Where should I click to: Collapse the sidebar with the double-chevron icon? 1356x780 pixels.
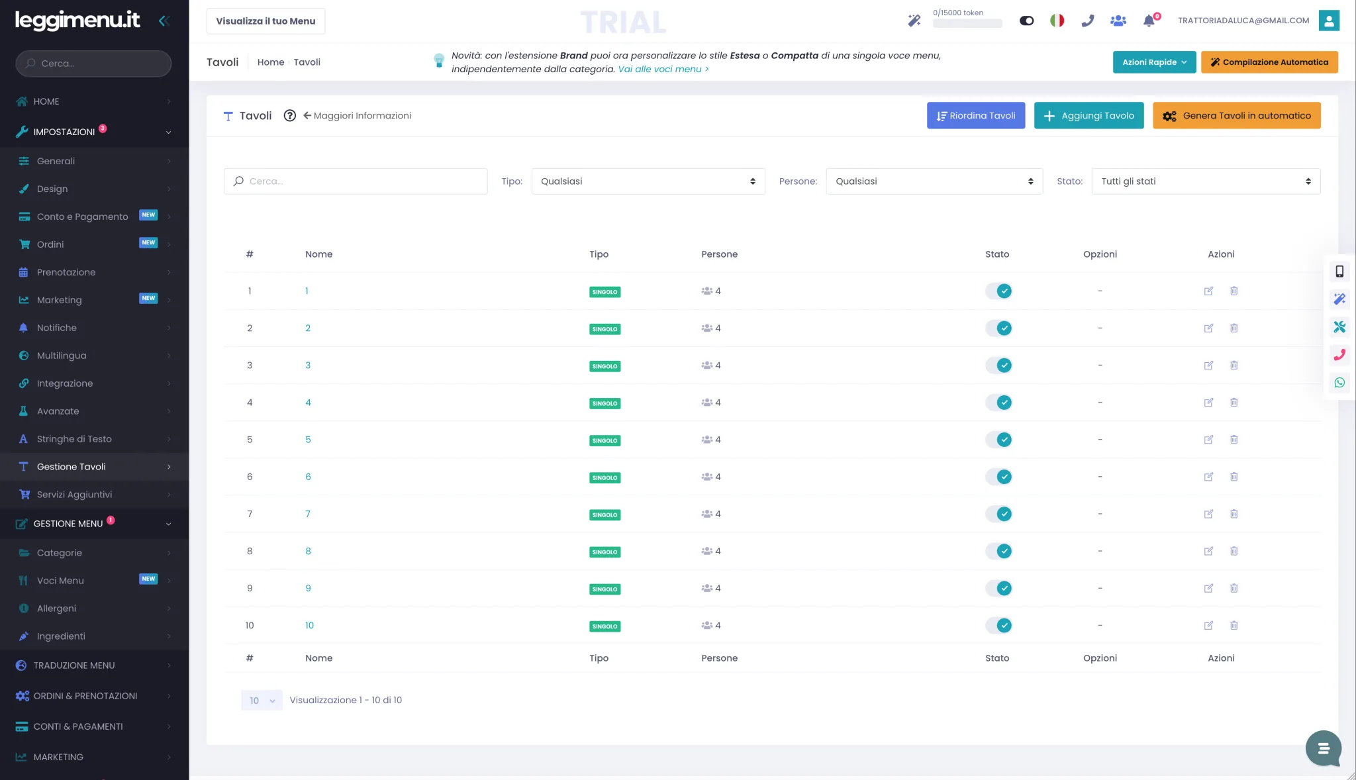[x=164, y=21]
